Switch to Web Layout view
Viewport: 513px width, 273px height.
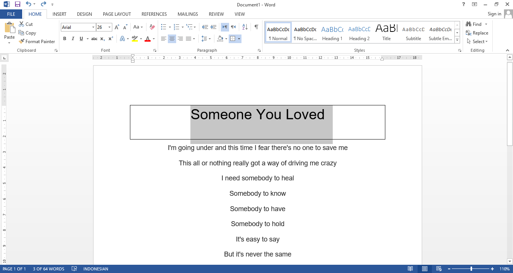pos(439,269)
